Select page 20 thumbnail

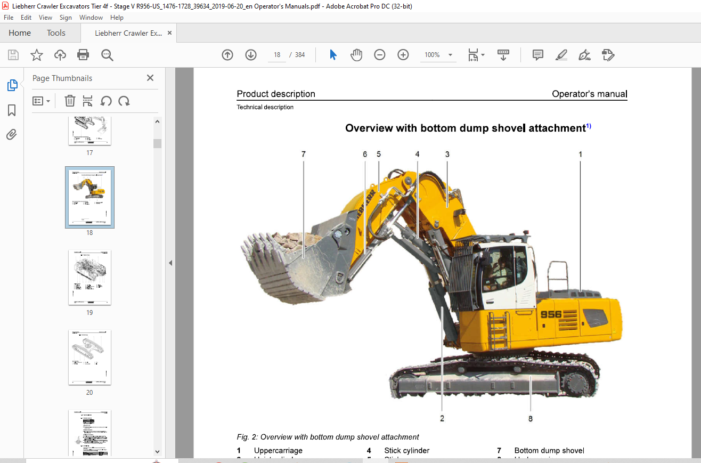click(x=89, y=357)
